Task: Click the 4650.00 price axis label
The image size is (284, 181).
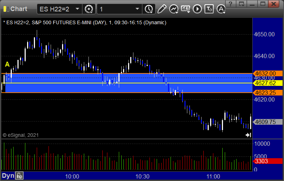Action: 264,34
